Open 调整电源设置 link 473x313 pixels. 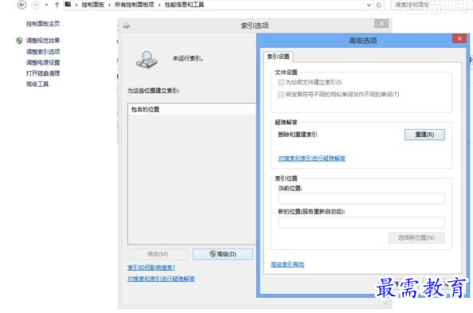click(x=43, y=62)
